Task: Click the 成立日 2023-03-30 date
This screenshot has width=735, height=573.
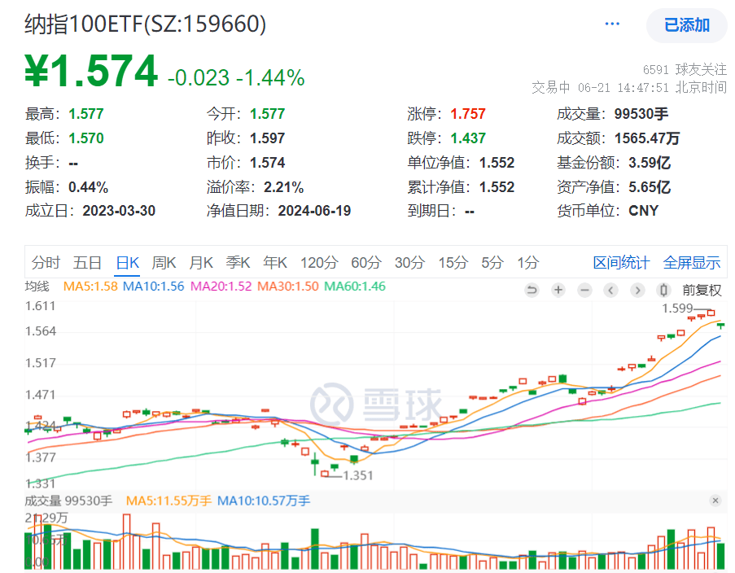Action: pyautogui.click(x=119, y=211)
